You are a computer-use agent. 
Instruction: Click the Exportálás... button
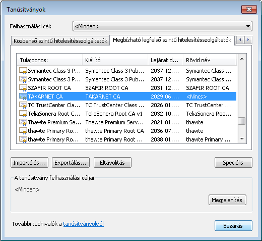(x=71, y=163)
